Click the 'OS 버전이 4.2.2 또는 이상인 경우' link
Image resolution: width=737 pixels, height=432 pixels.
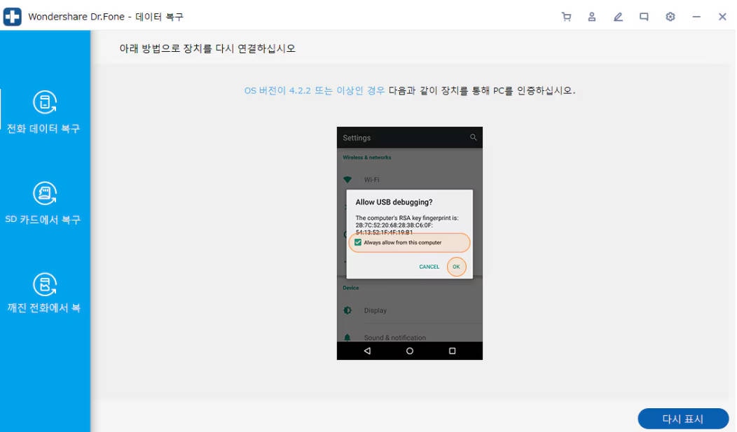pos(314,90)
